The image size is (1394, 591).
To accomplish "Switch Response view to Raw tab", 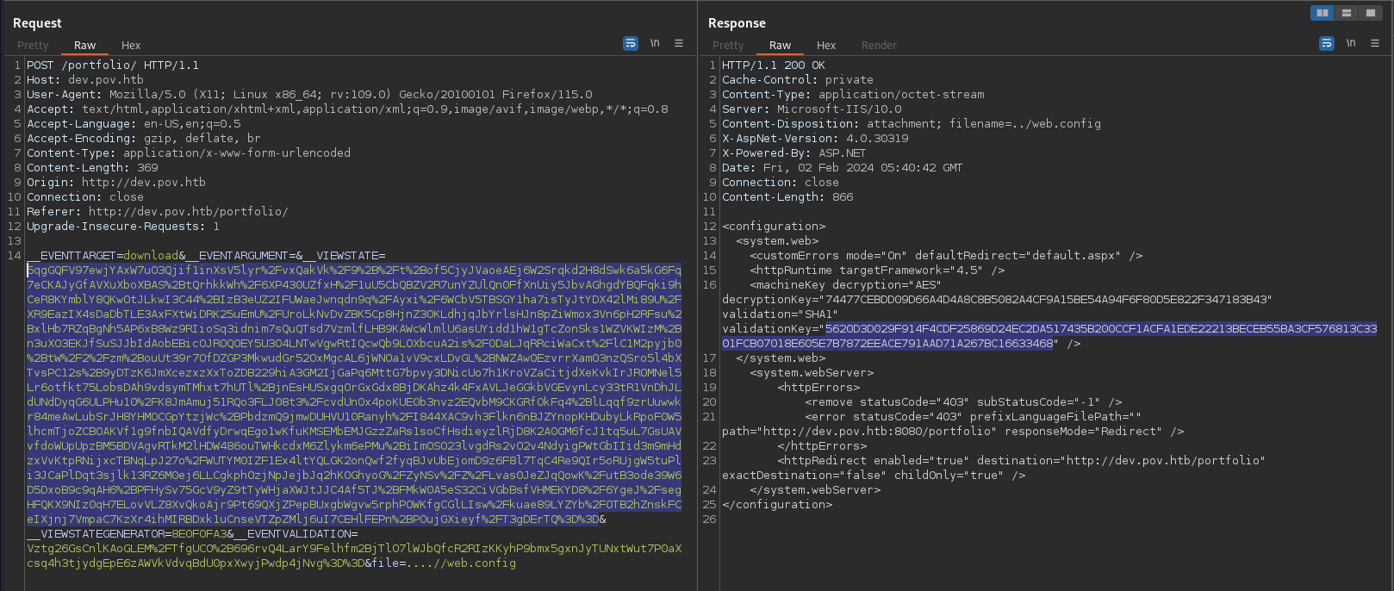I will click(x=780, y=45).
